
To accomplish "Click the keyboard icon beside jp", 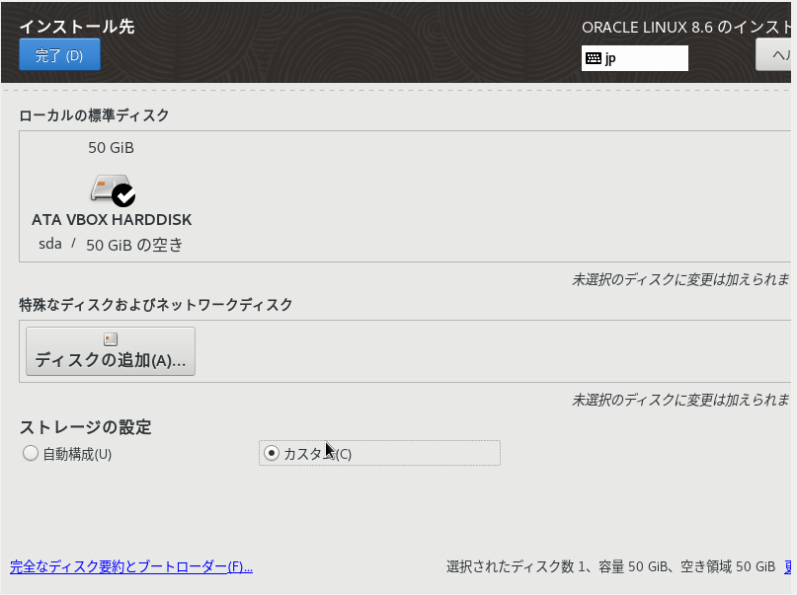I will pos(594,58).
